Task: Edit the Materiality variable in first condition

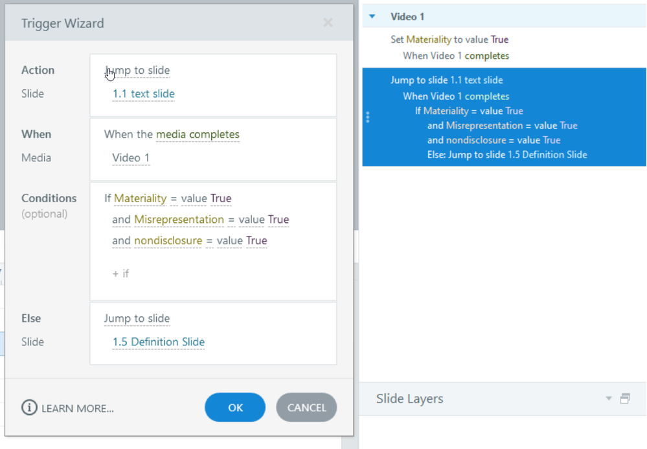Action: (141, 198)
